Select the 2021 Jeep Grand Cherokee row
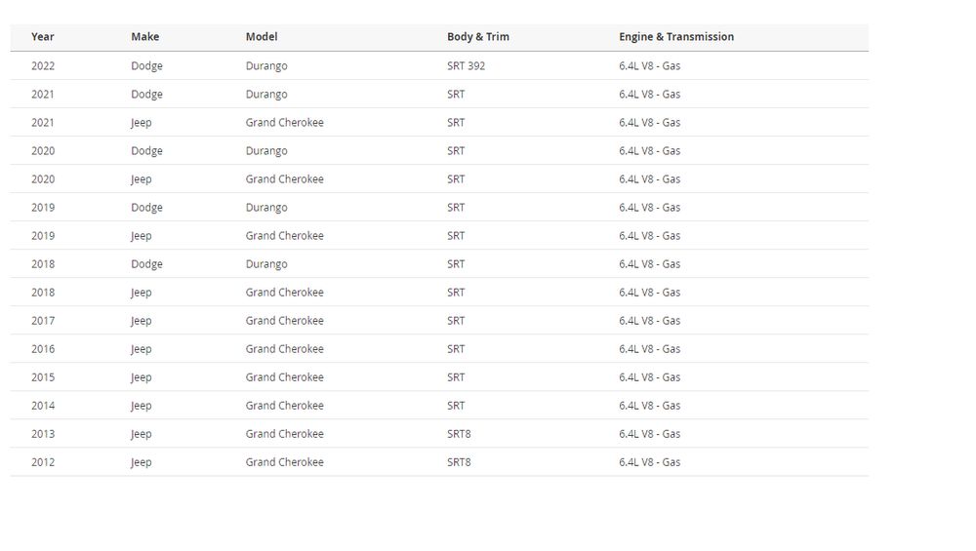 pyautogui.click(x=439, y=123)
